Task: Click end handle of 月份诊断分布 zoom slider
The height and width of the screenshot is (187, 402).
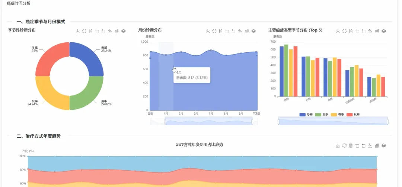Action: tap(252, 122)
